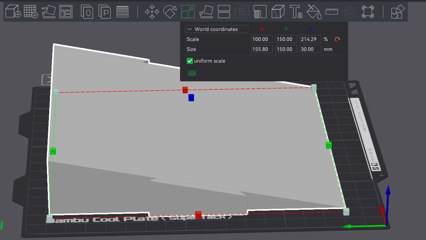Image resolution: width=426 pixels, height=240 pixels.
Task: Click the 'uniform scale' label text
Action: pyautogui.click(x=210, y=61)
